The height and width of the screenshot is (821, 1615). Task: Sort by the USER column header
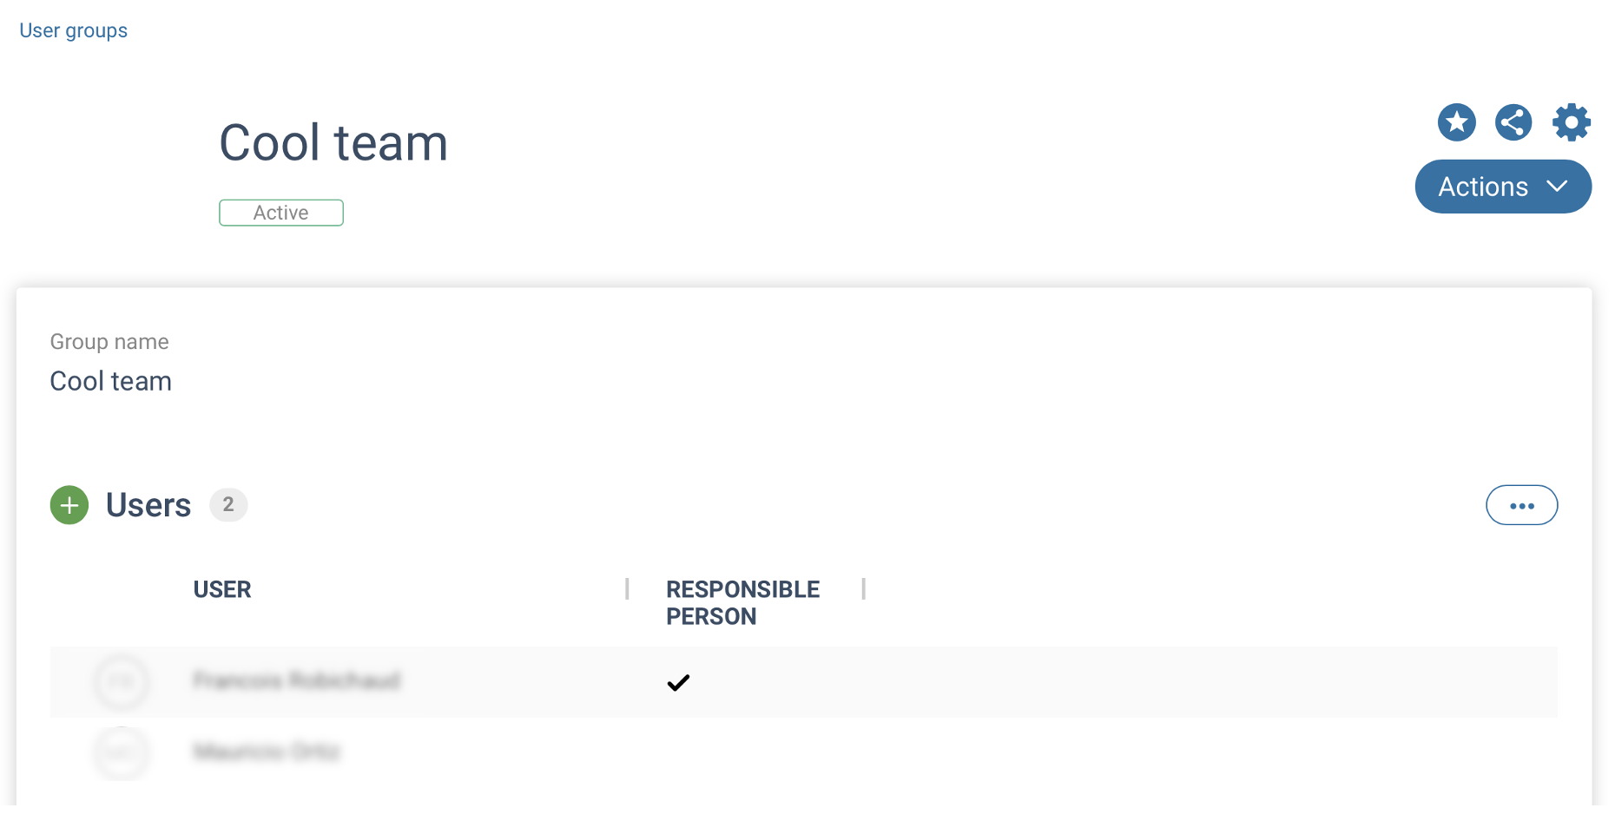tap(222, 589)
